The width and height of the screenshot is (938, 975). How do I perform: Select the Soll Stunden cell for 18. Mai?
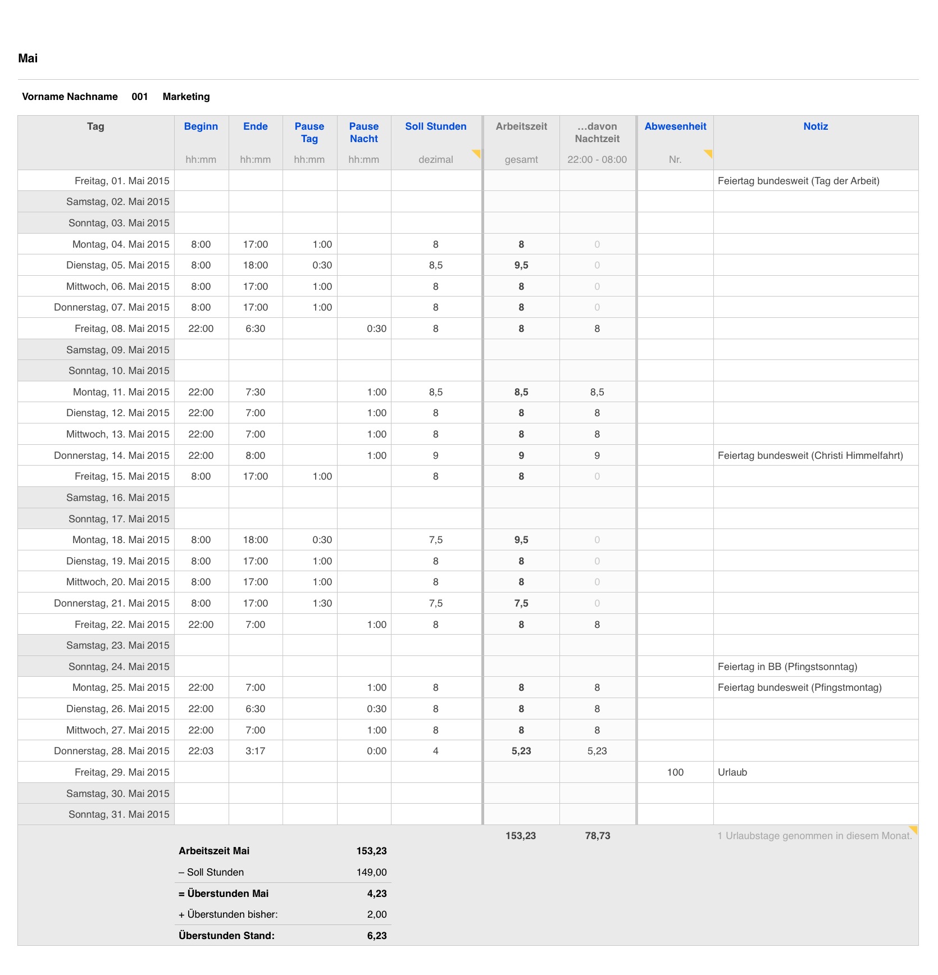pyautogui.click(x=435, y=540)
